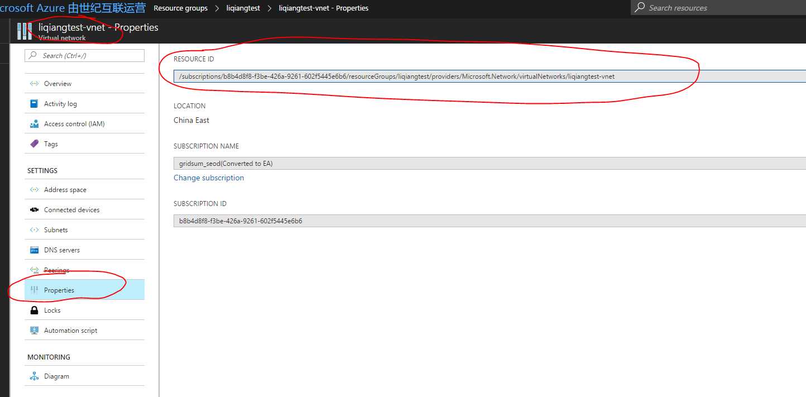Click liqiangtest-vnet - Properties breadcrumb
This screenshot has height=397, width=806.
(x=324, y=8)
